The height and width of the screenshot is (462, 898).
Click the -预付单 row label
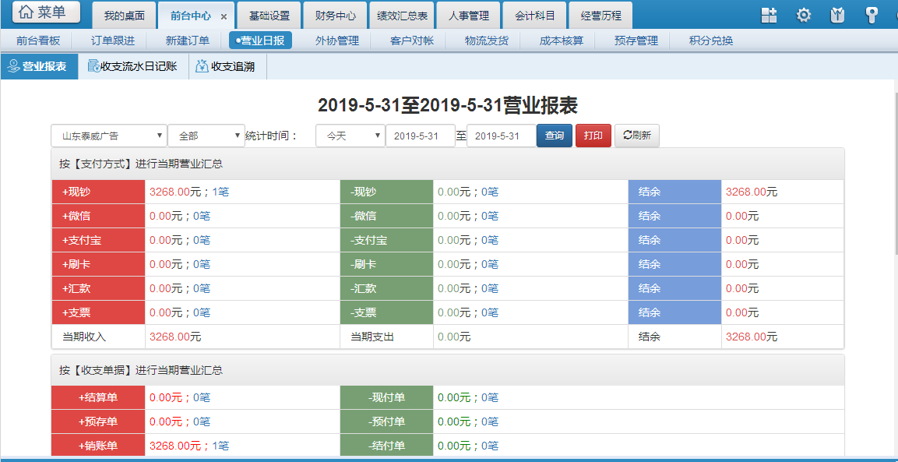(386, 421)
